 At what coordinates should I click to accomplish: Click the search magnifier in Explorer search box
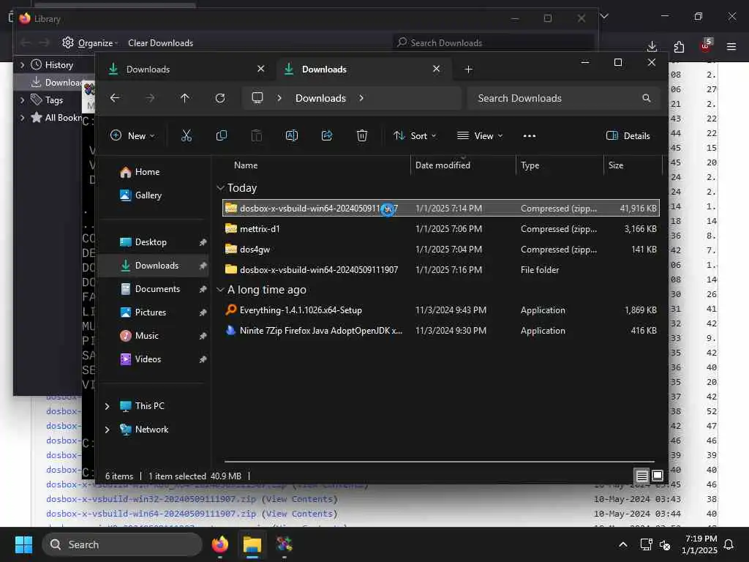(647, 98)
